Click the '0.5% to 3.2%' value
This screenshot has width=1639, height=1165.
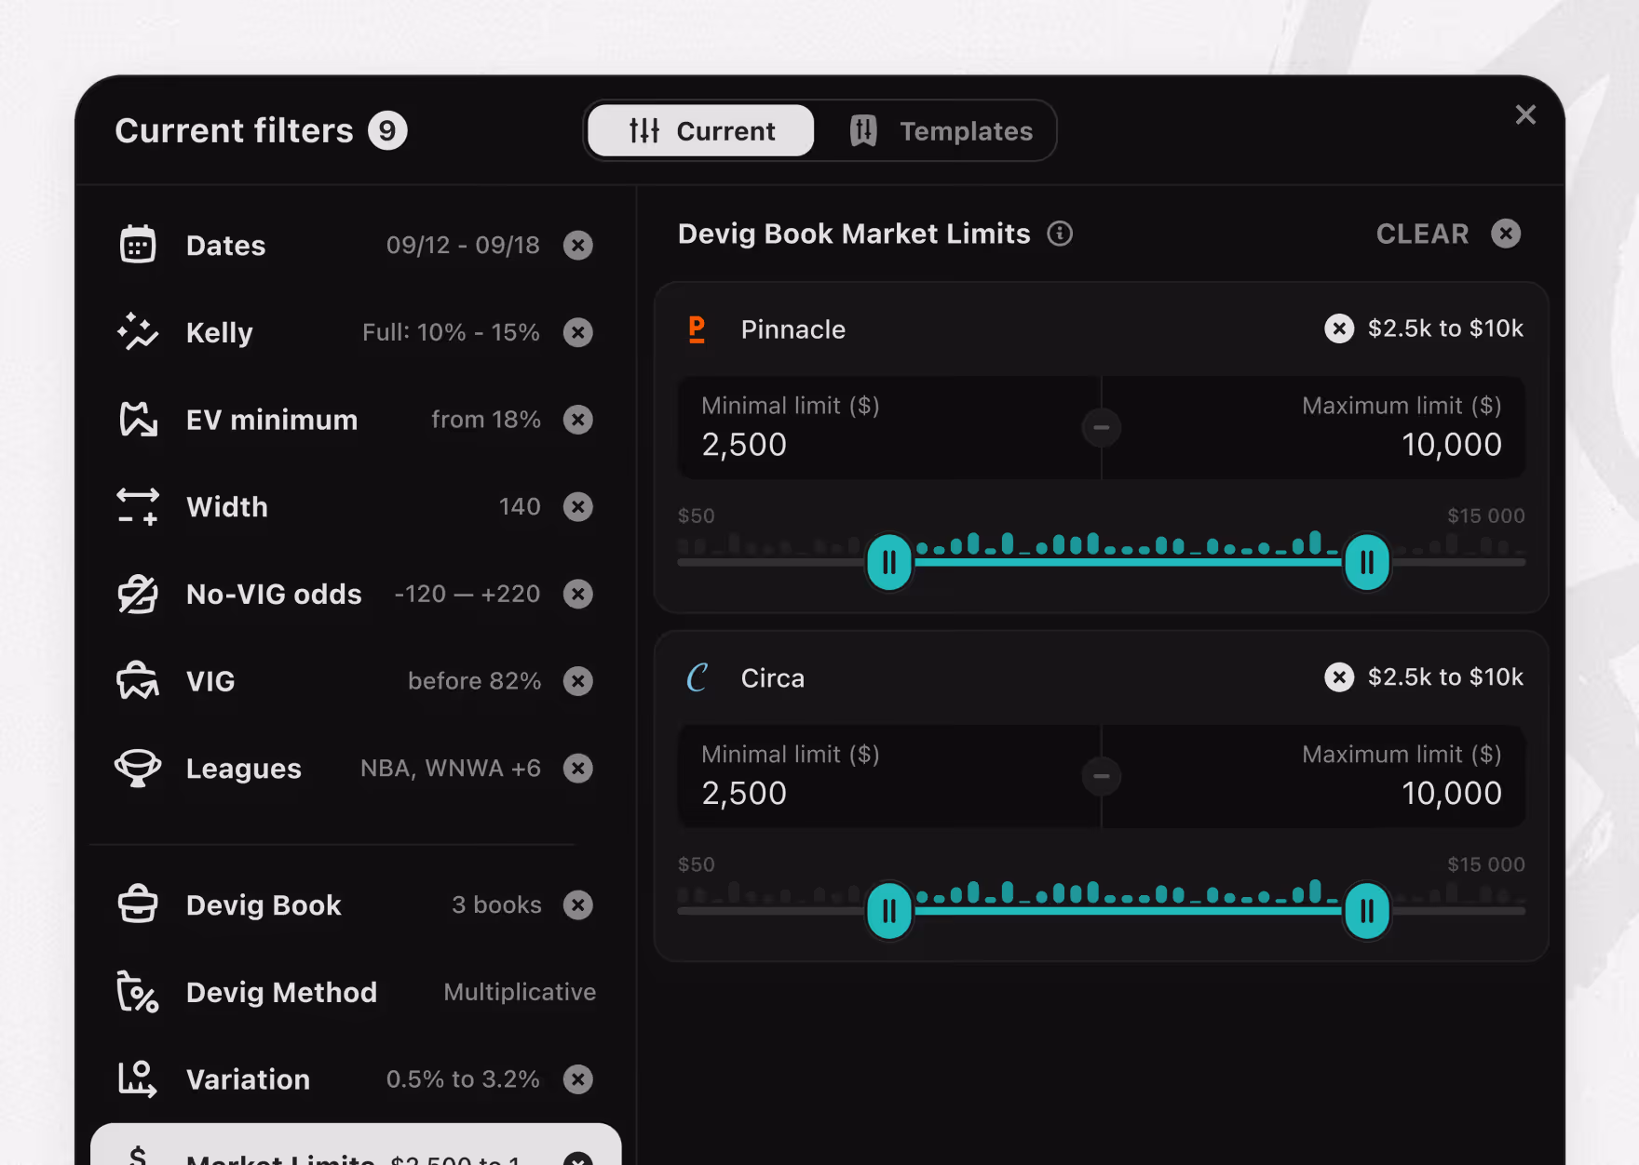click(x=463, y=1079)
